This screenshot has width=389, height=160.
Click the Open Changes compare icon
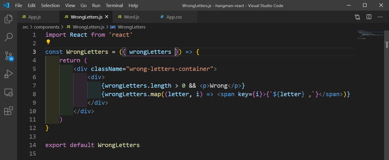click(357, 17)
